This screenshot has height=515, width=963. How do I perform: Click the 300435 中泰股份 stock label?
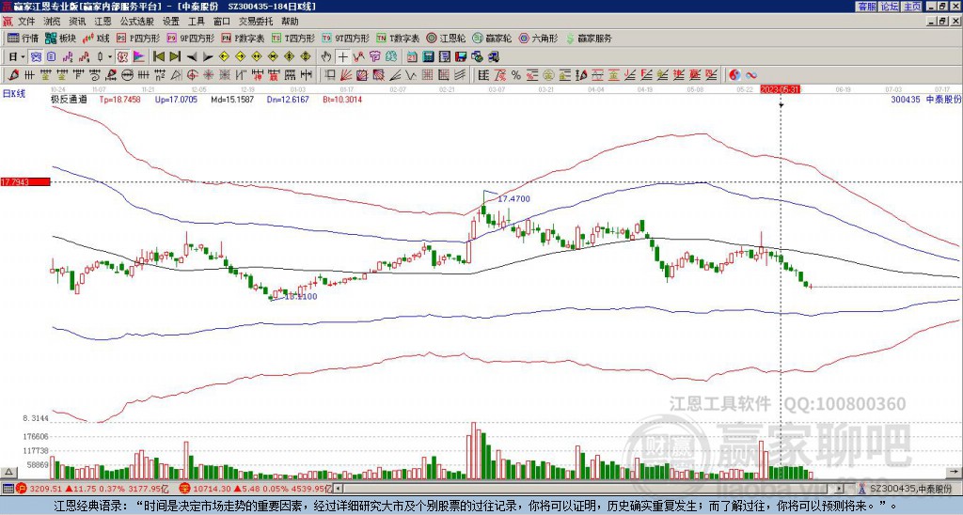925,99
